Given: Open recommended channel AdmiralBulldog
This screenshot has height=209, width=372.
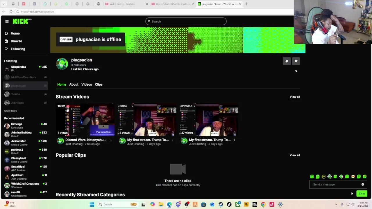Looking at the screenshot, I should [x=25, y=134].
